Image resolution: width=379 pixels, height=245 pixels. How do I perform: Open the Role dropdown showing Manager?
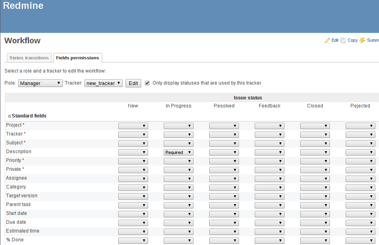point(40,83)
